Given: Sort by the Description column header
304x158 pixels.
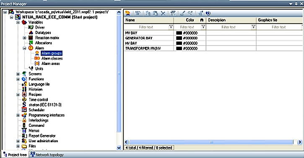Looking at the screenshot, I should [231, 20].
